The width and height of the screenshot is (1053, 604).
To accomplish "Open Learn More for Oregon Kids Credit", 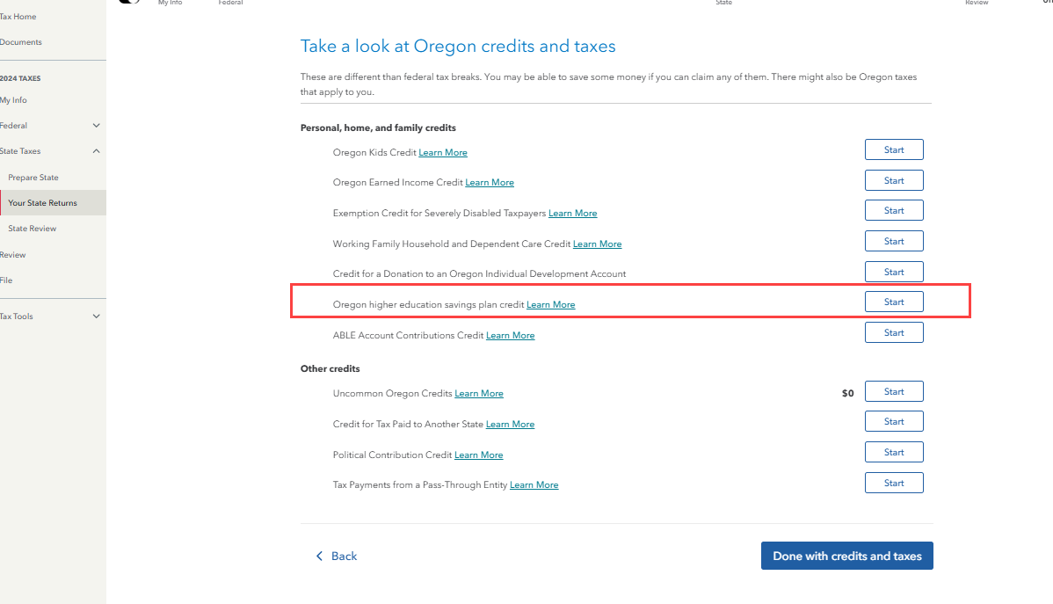I will (x=442, y=152).
